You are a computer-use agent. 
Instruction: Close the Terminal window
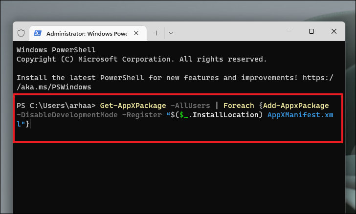click(x=334, y=31)
